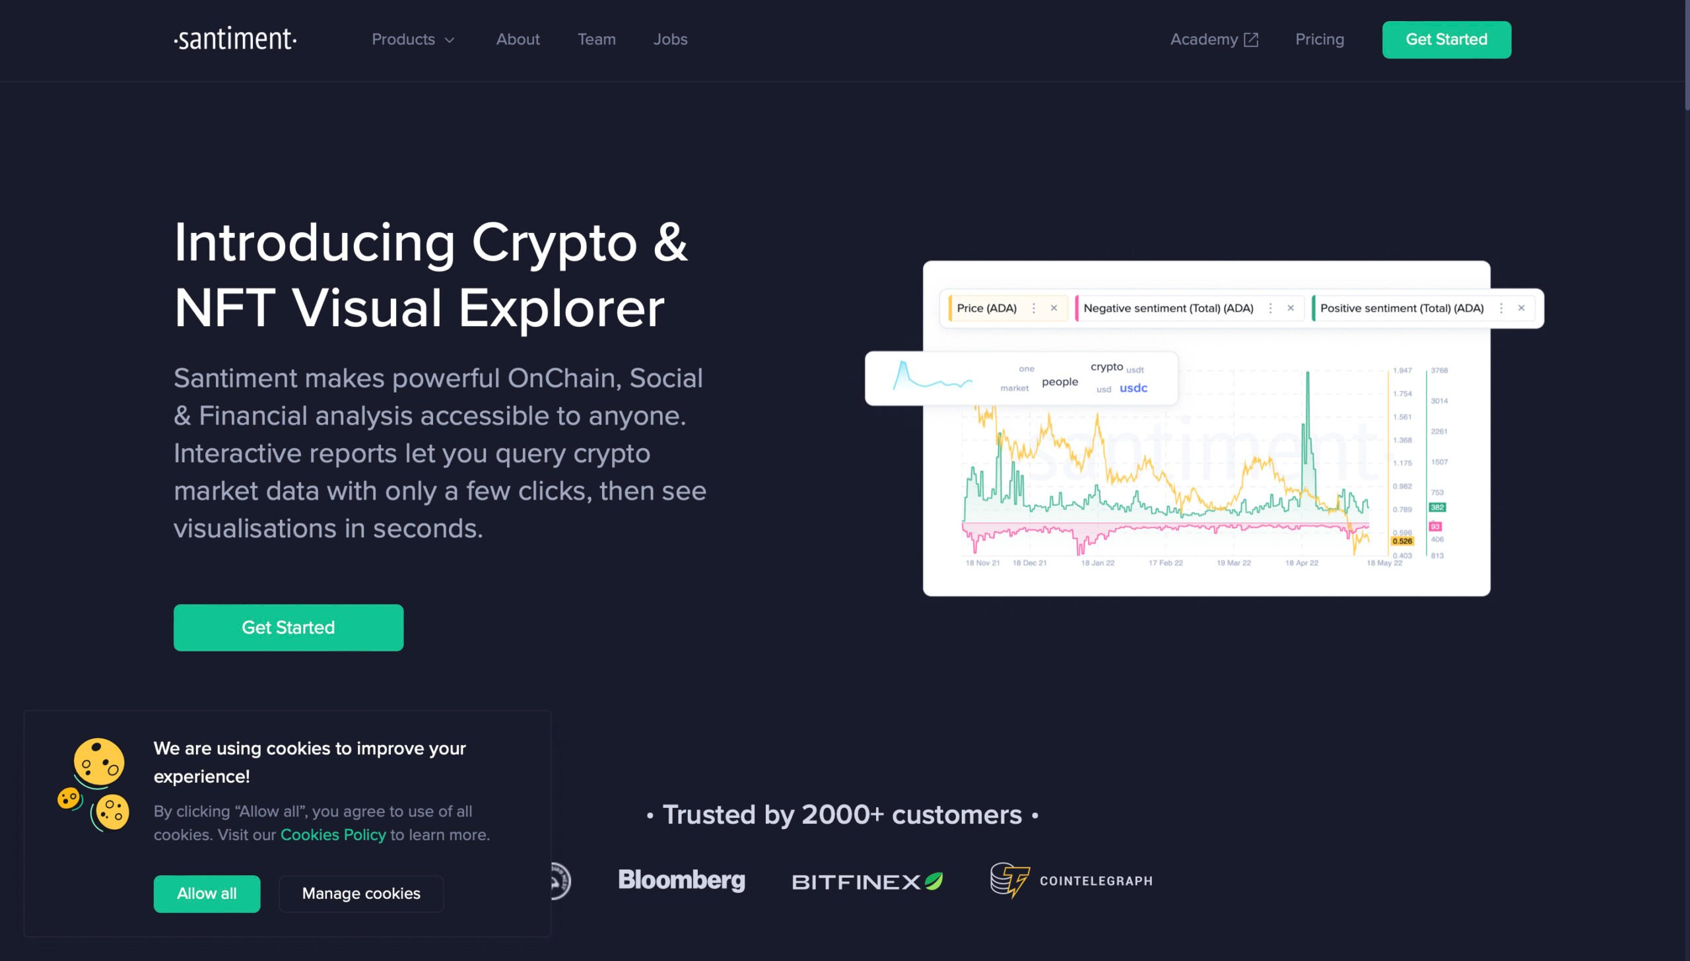Click the Manage cookies link
The width and height of the screenshot is (1690, 961).
click(x=361, y=894)
